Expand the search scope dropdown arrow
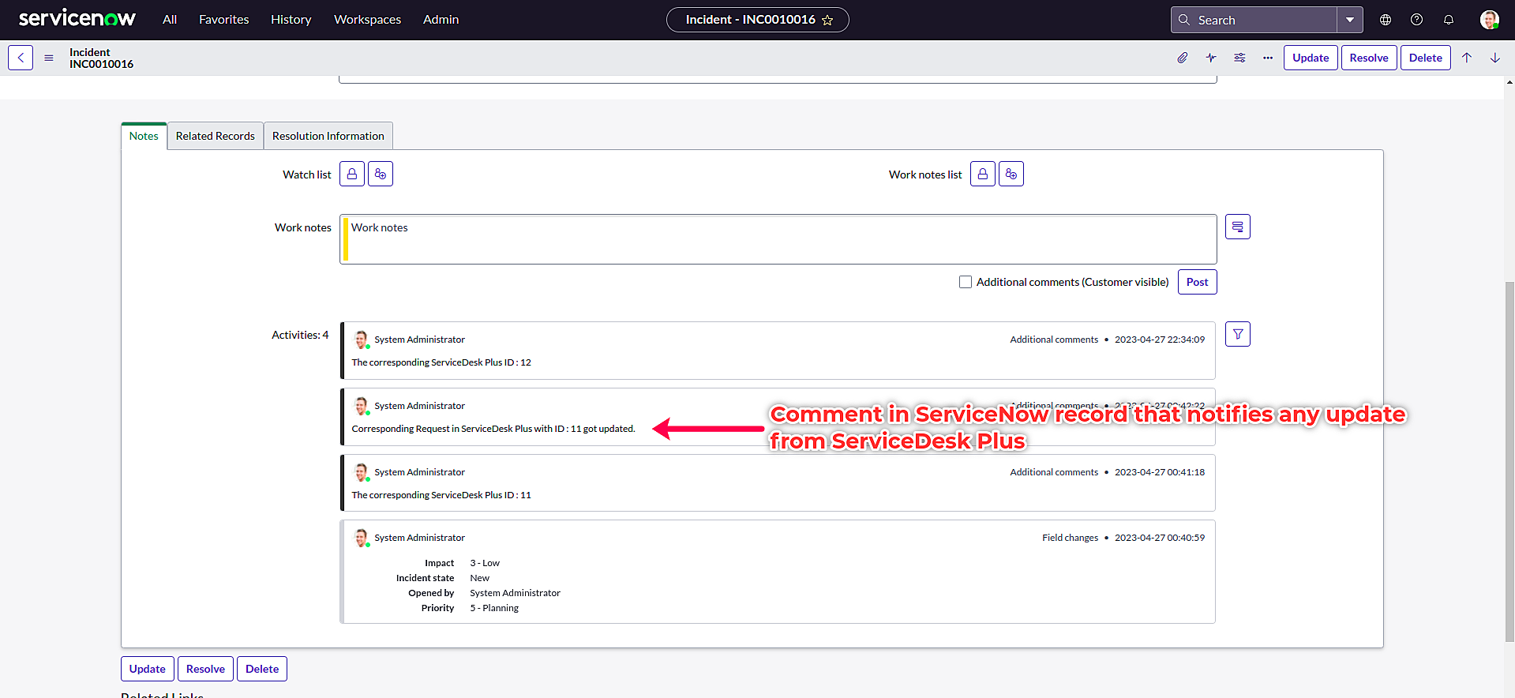1515x698 pixels. coord(1349,20)
